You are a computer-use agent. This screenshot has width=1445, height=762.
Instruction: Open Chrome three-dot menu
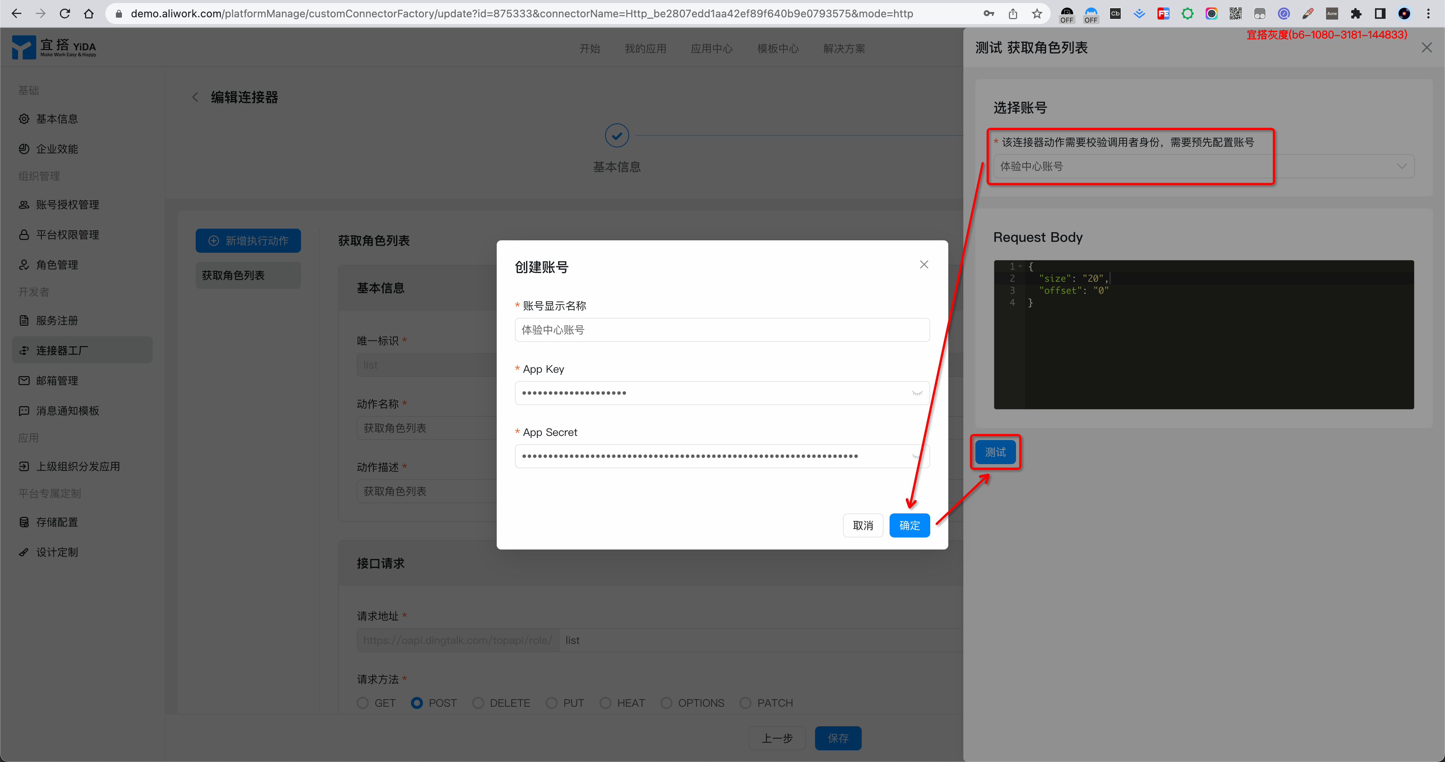(1428, 14)
